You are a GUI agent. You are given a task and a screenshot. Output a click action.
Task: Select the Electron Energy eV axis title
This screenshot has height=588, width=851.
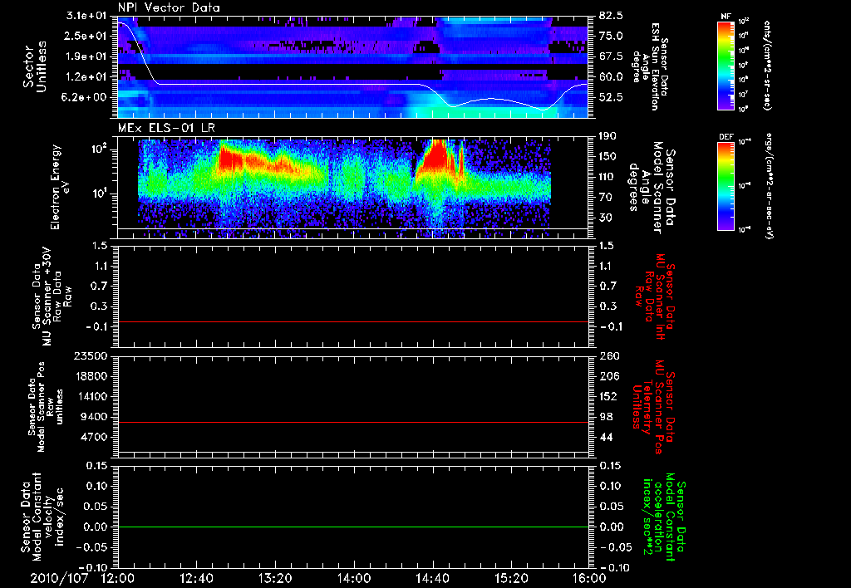point(60,187)
